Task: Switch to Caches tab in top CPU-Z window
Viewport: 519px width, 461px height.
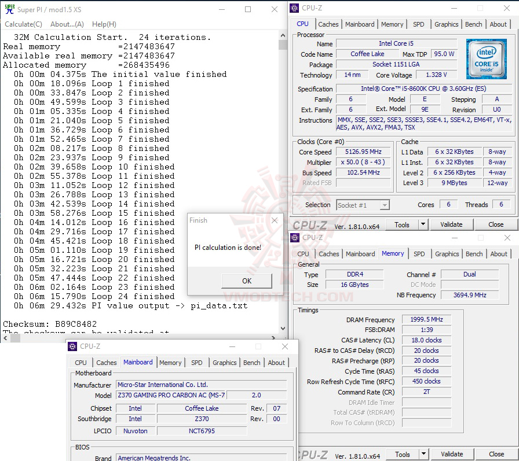Action: [x=328, y=24]
